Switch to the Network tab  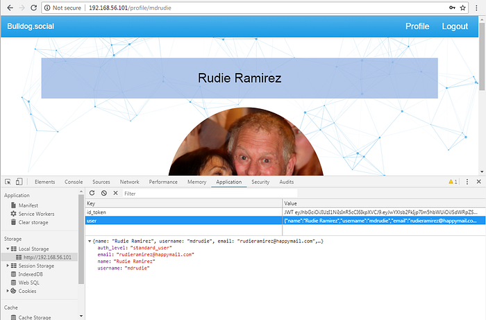(129, 182)
